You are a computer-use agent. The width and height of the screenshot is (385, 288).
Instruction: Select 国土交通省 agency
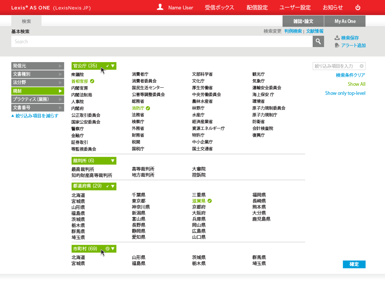[x=202, y=149]
